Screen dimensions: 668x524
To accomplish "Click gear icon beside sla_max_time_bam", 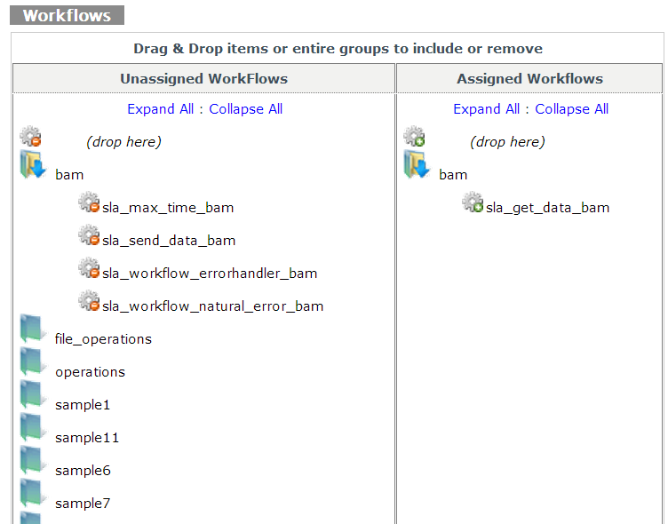I will pos(89,203).
